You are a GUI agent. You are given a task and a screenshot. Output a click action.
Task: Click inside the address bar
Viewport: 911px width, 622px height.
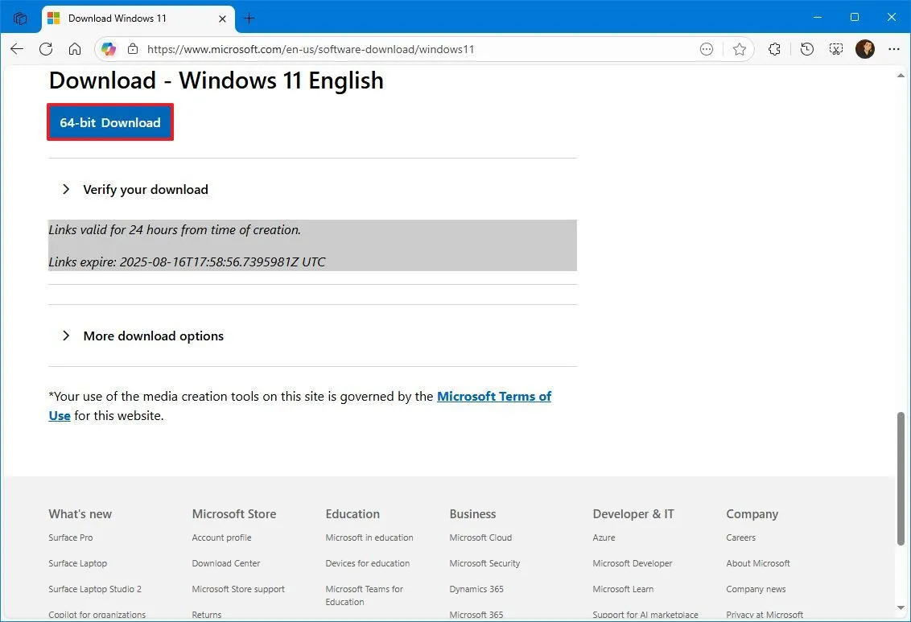coord(402,49)
